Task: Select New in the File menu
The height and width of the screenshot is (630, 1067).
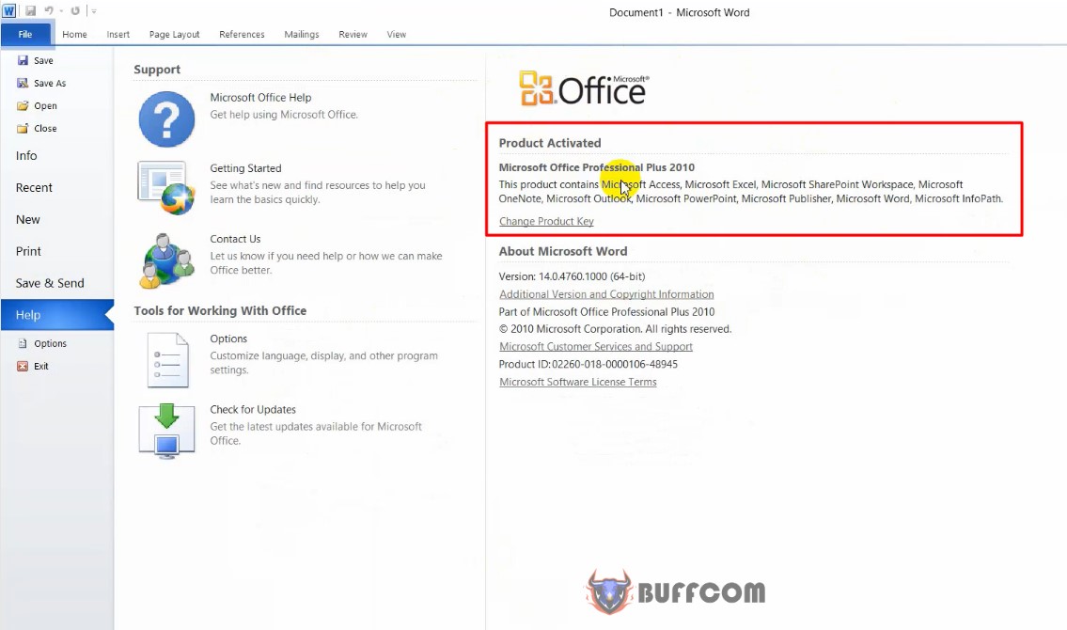Action: pyautogui.click(x=57, y=220)
